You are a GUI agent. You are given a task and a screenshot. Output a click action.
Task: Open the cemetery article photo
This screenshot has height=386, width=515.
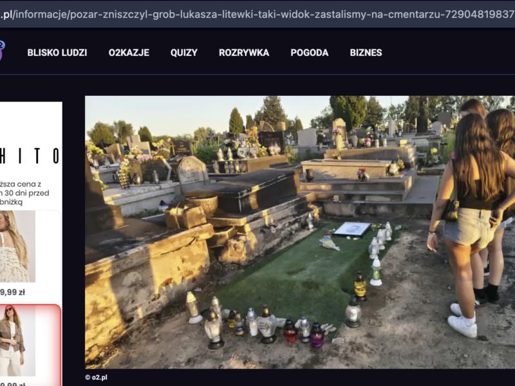pyautogui.click(x=300, y=232)
